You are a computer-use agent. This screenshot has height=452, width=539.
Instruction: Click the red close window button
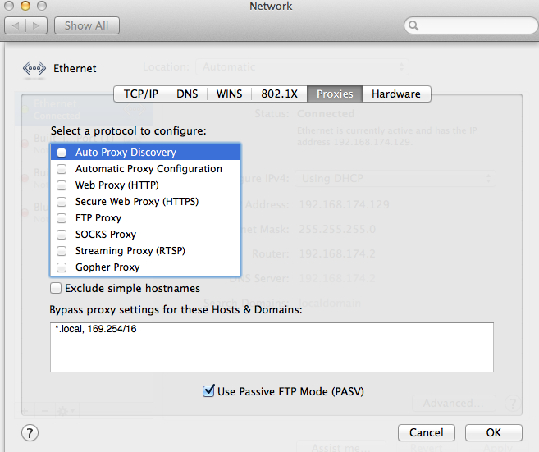pyautogui.click(x=11, y=7)
